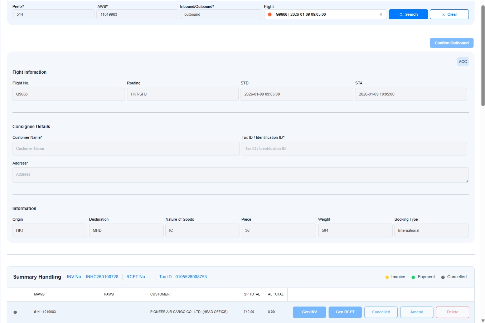Click the green Payment legend dot
The width and height of the screenshot is (485, 323).
pyautogui.click(x=413, y=277)
